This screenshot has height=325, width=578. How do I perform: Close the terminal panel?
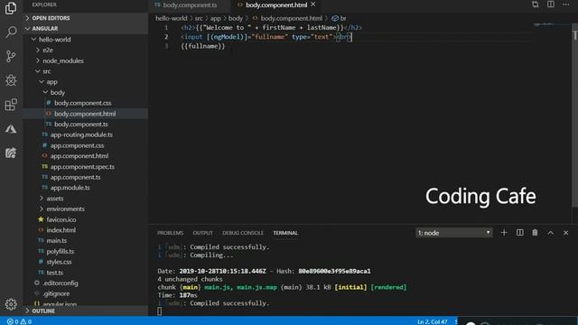click(x=566, y=233)
